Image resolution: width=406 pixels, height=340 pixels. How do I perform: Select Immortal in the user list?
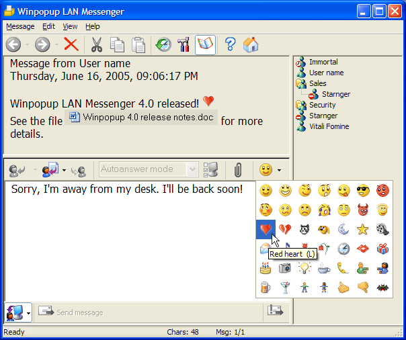coord(323,62)
